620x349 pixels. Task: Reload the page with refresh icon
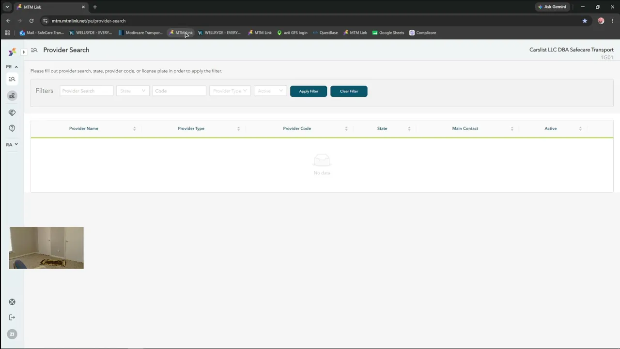click(31, 21)
